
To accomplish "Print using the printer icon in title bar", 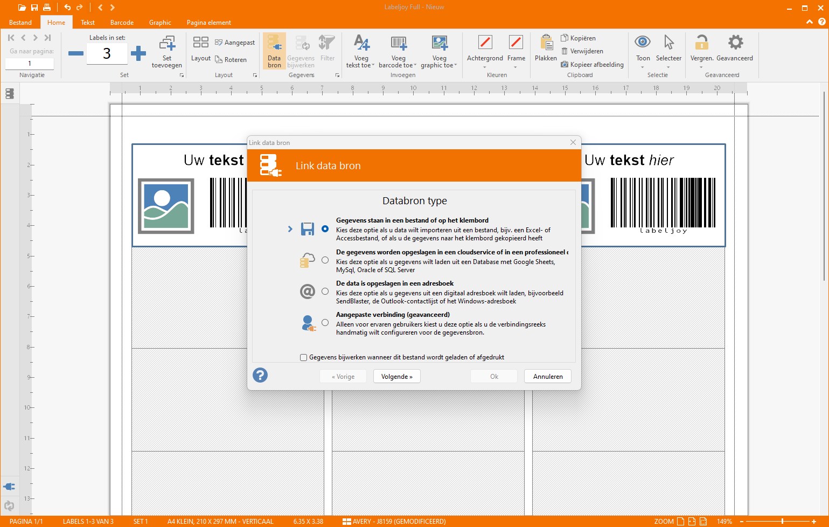I will [x=47, y=8].
